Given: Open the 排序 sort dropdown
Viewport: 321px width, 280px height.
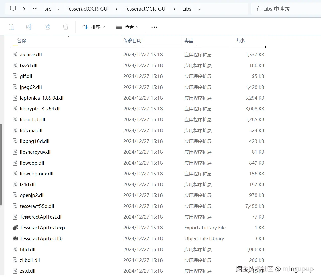Looking at the screenshot, I should point(93,27).
